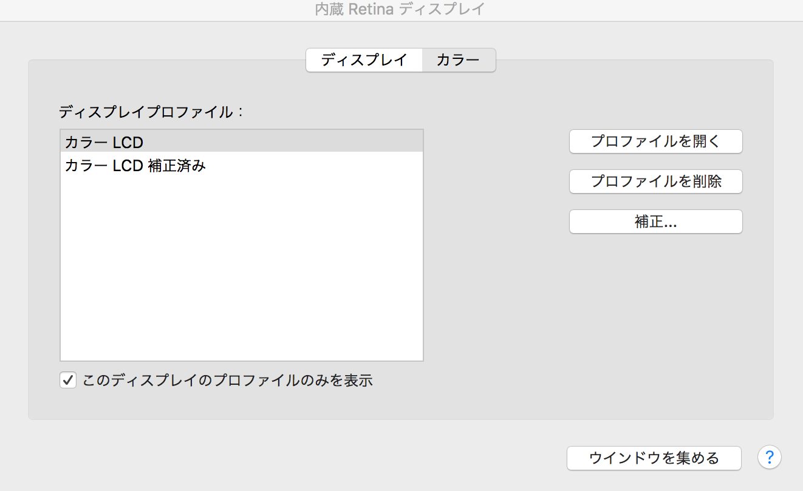Image resolution: width=803 pixels, height=491 pixels.
Task: Switch to the ディスプレイ tab
Action: click(363, 60)
